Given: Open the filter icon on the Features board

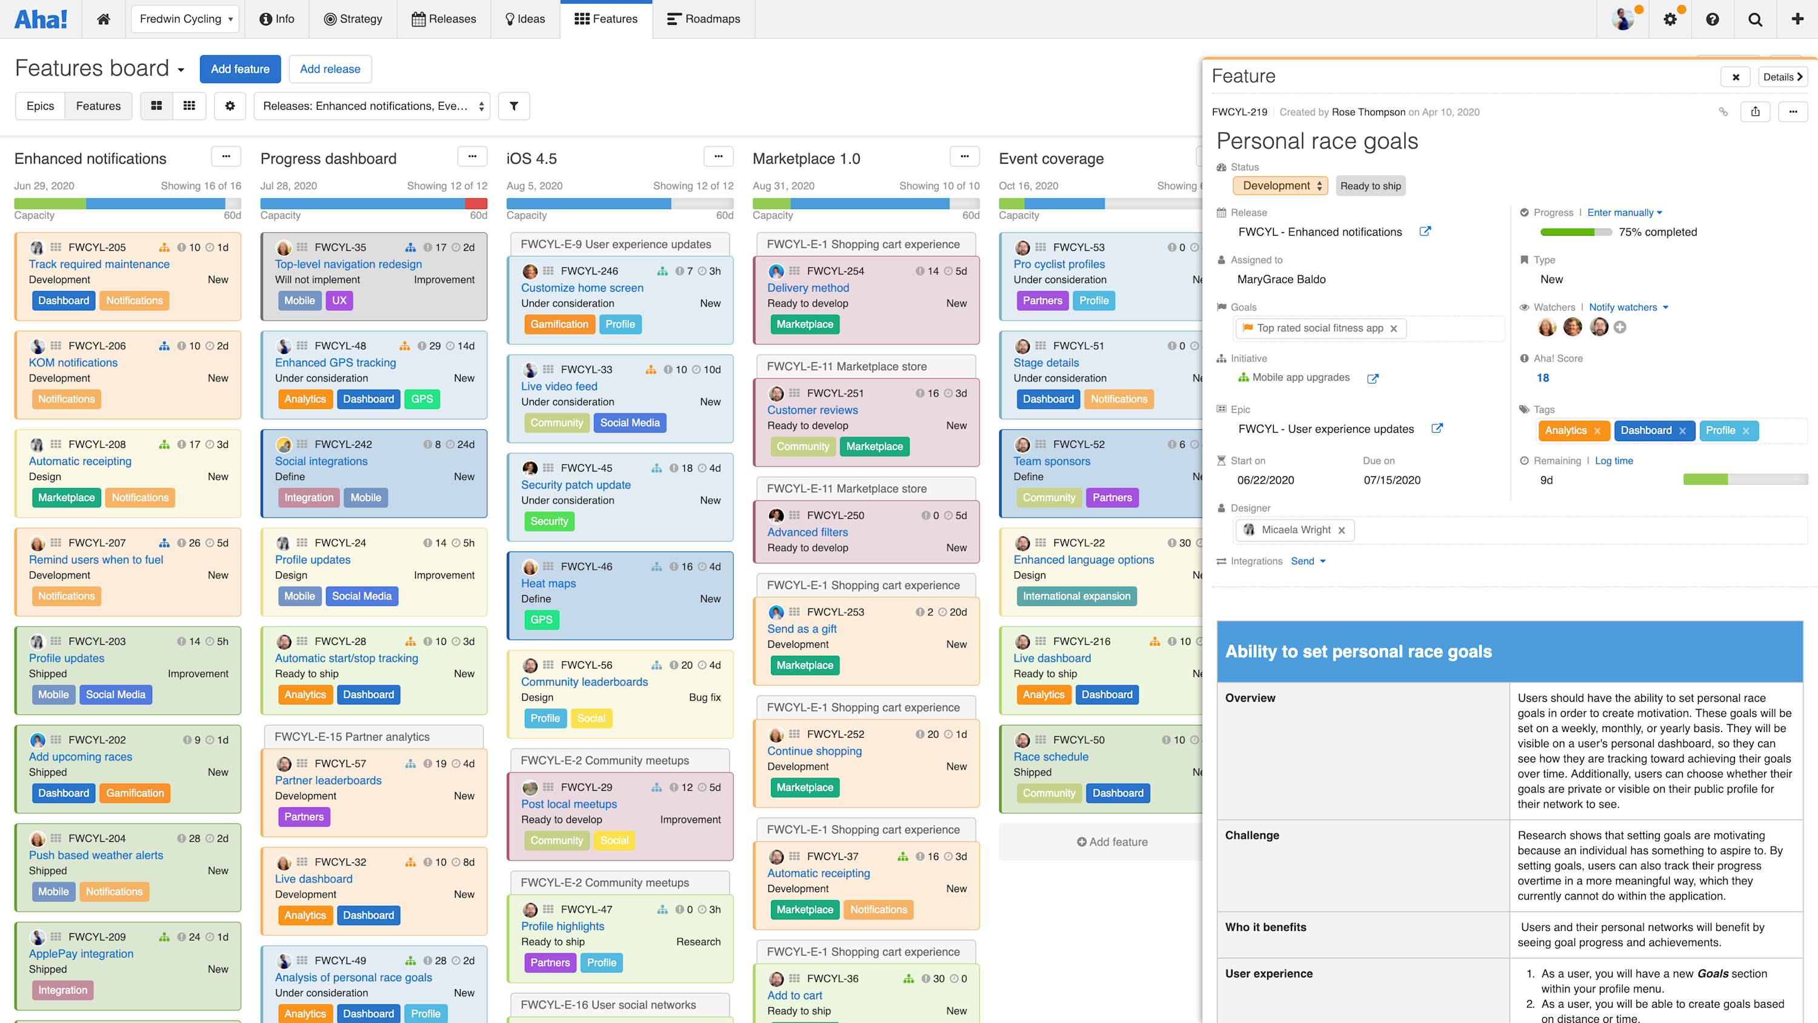Looking at the screenshot, I should pyautogui.click(x=514, y=106).
